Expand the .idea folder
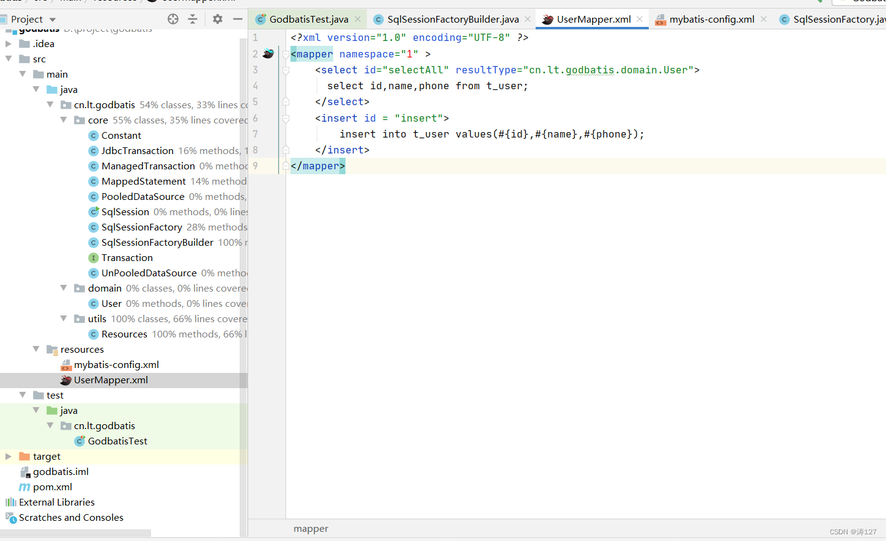This screenshot has height=541, width=886. click(8, 43)
